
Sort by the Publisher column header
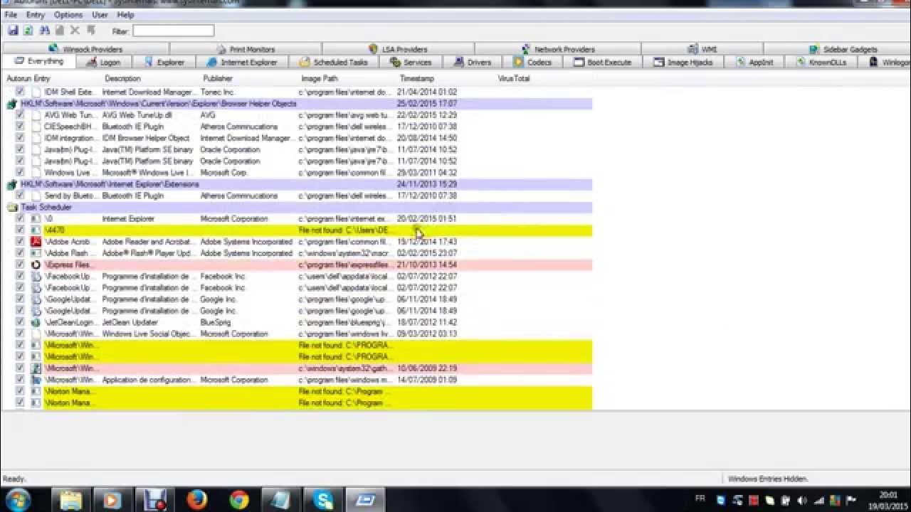tap(218, 79)
